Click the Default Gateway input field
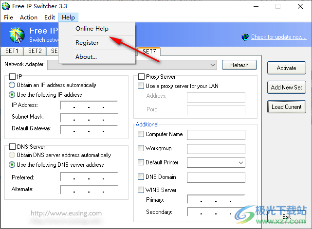The height and width of the screenshot is (229, 312). (89, 130)
